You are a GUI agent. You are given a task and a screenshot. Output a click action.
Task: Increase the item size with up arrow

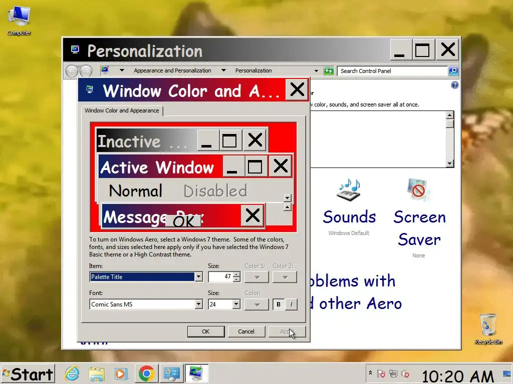pyautogui.click(x=236, y=274)
